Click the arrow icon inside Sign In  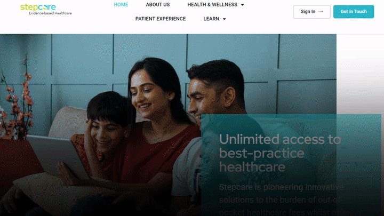point(321,12)
